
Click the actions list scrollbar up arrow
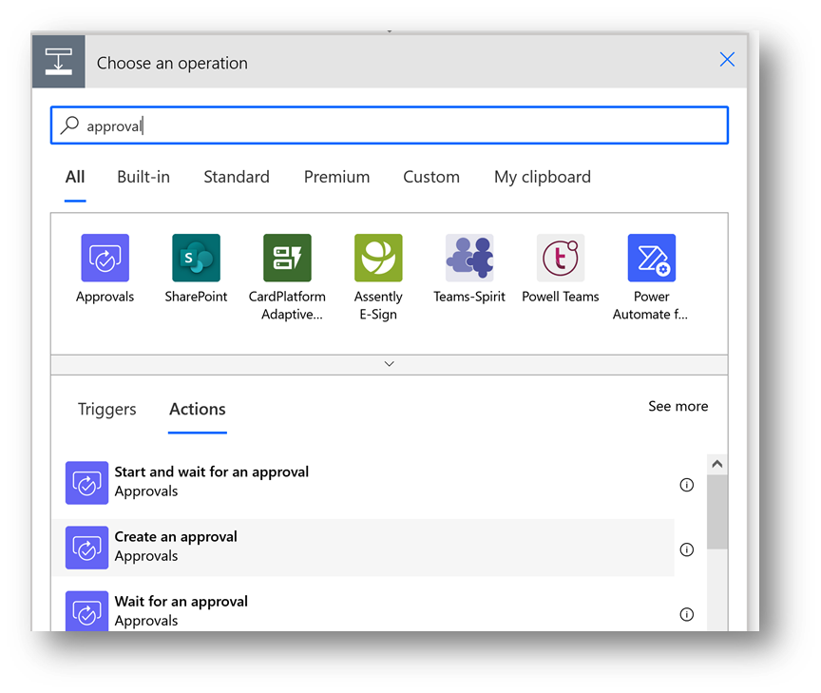click(717, 465)
